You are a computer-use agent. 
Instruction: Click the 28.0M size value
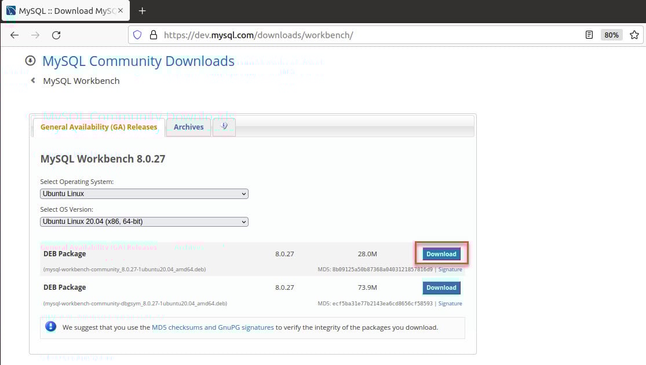(x=367, y=254)
